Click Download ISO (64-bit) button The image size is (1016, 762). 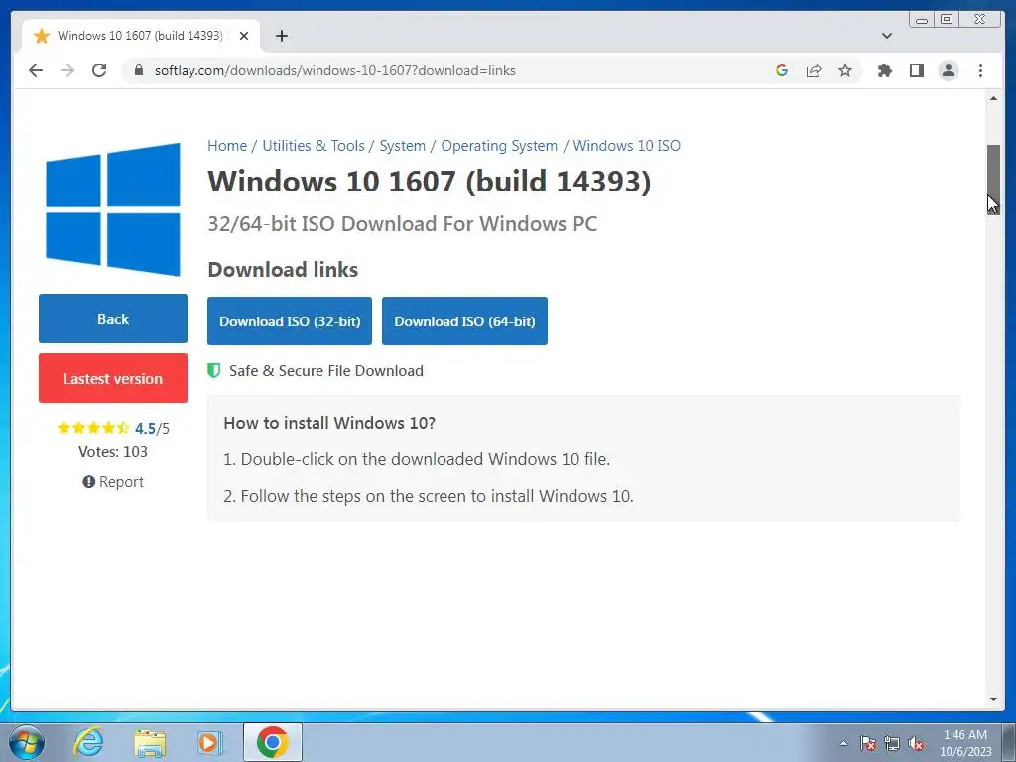pos(464,320)
